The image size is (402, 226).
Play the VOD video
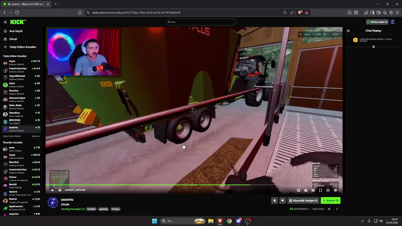[52, 190]
